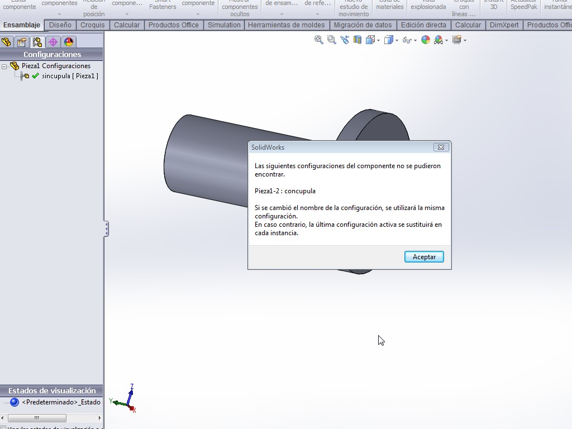The width and height of the screenshot is (572, 429).
Task: Click Nuevo estudio de movimiento button
Action: 354,8
